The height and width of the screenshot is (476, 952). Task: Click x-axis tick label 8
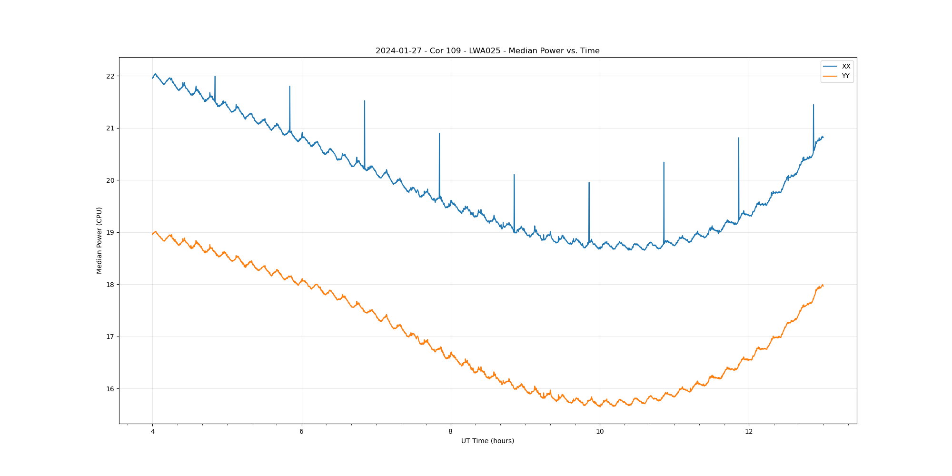click(x=451, y=432)
